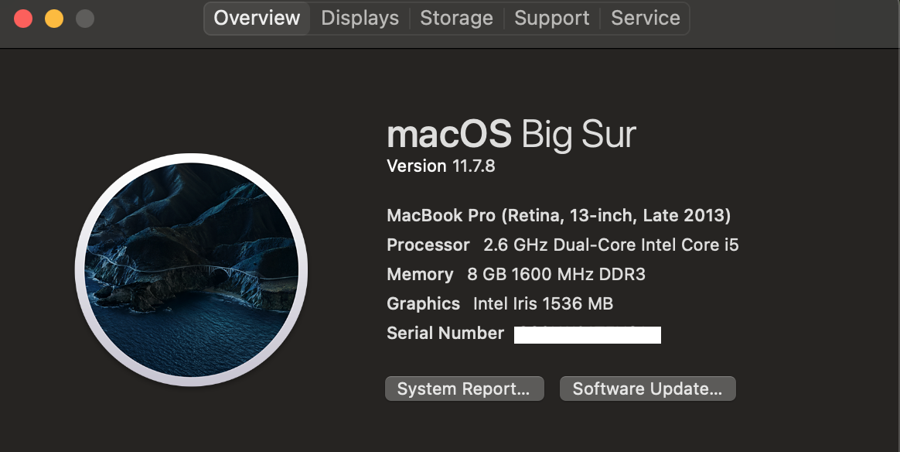Click the macOS Big Sur heading
This screenshot has width=900, height=452.
[511, 135]
